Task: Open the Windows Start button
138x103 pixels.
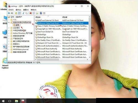Action: pos(3,101)
